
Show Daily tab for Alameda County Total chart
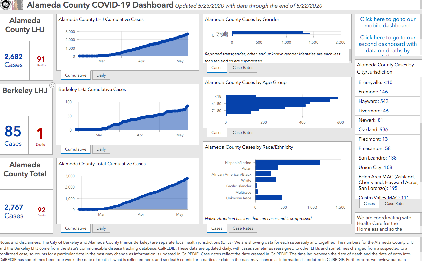pyautogui.click(x=101, y=228)
